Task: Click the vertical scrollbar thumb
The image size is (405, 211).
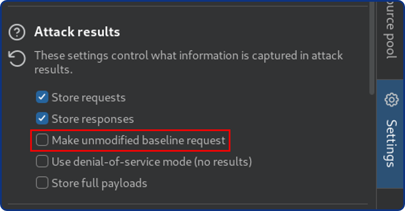Action: click(x=372, y=48)
